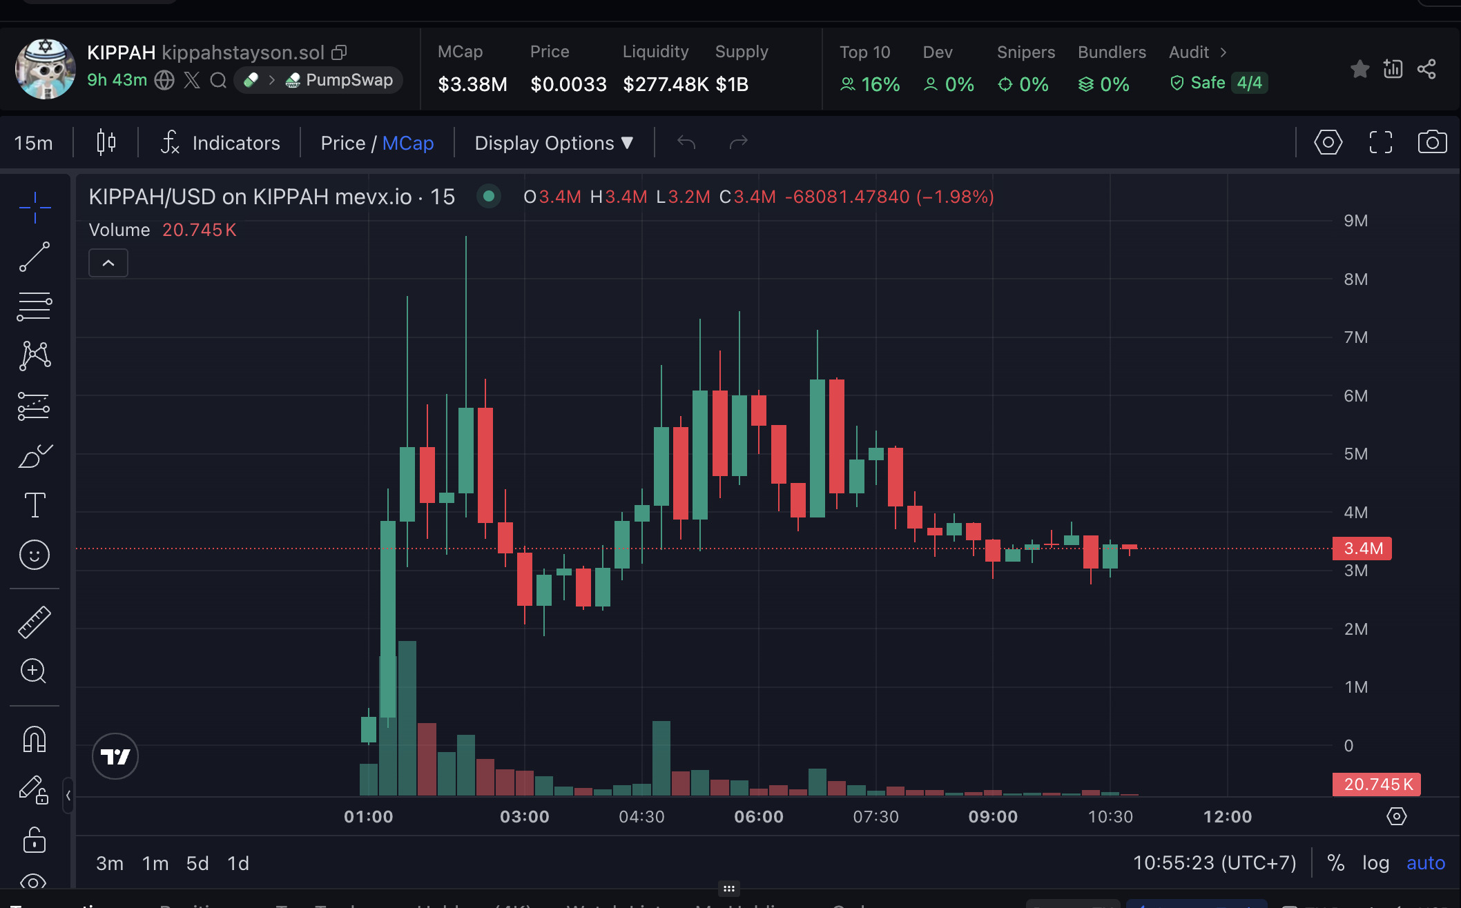Viewport: 1461px width, 908px height.
Task: Set range to 5d
Action: (x=197, y=863)
